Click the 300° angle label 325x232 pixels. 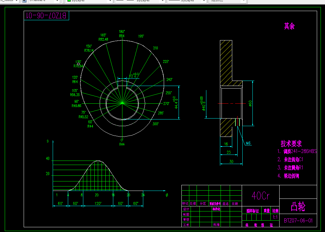[x=156, y=124]
